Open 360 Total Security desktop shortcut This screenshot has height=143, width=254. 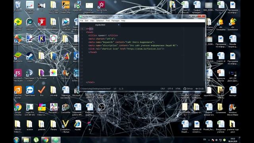coord(18,24)
